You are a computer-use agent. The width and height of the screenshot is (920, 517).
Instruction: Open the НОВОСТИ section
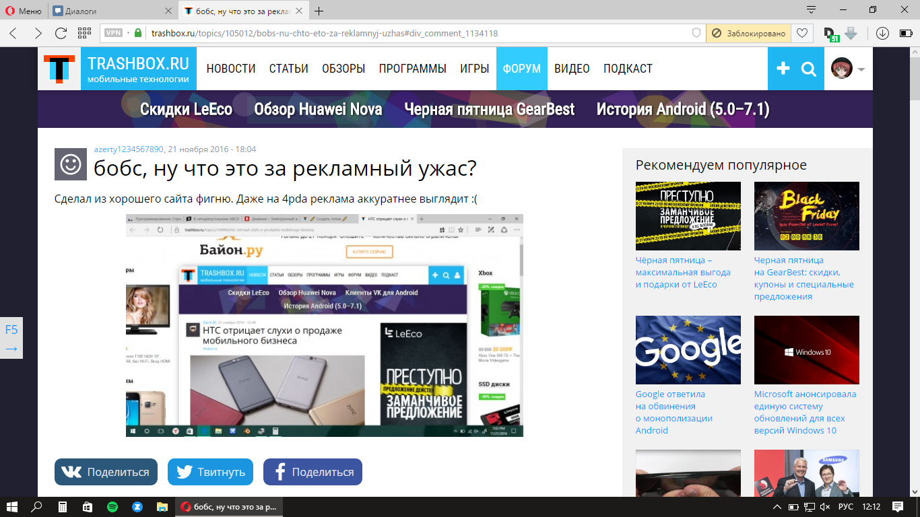(x=231, y=69)
